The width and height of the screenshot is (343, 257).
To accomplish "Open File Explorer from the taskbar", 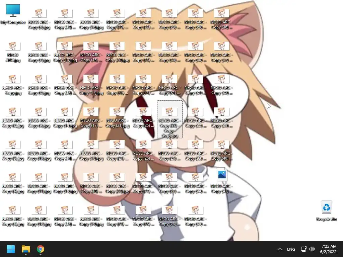I will [x=25, y=249].
